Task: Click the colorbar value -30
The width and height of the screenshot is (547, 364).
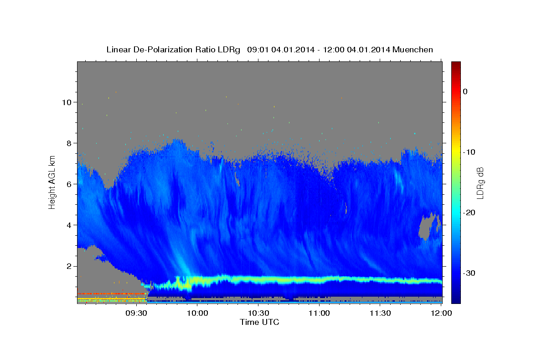Action: 469,273
